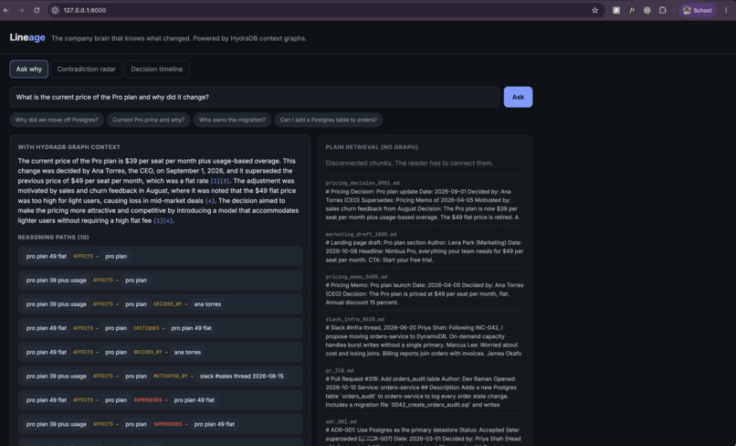Click the pricing_memo_0405.md filename
The image size is (736, 446).
pyautogui.click(x=357, y=277)
